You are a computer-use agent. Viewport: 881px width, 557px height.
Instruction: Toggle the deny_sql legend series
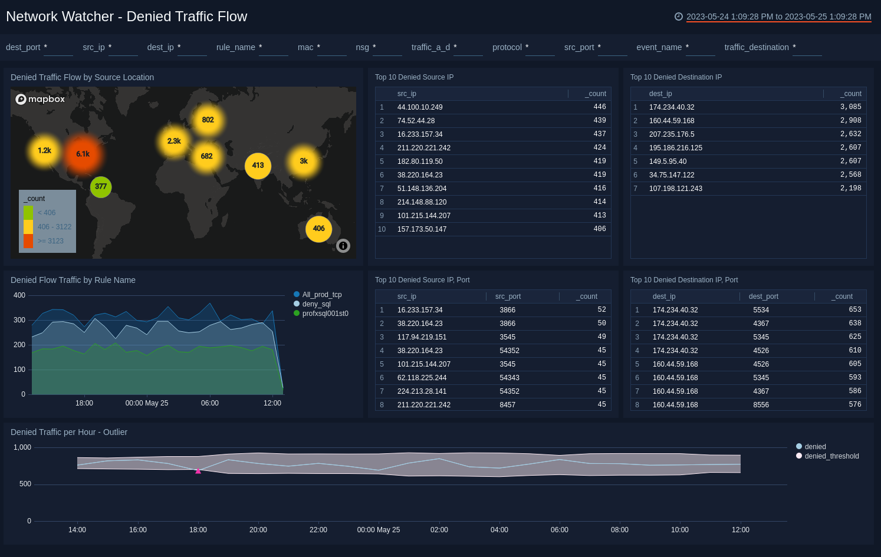312,304
